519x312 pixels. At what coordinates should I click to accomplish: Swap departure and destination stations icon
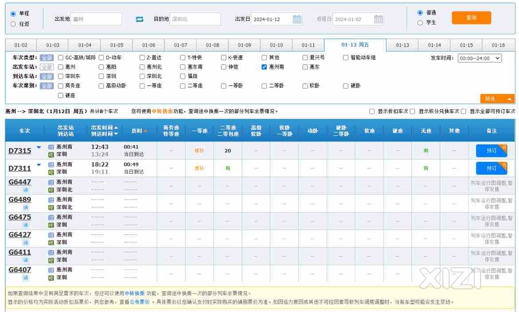point(140,19)
